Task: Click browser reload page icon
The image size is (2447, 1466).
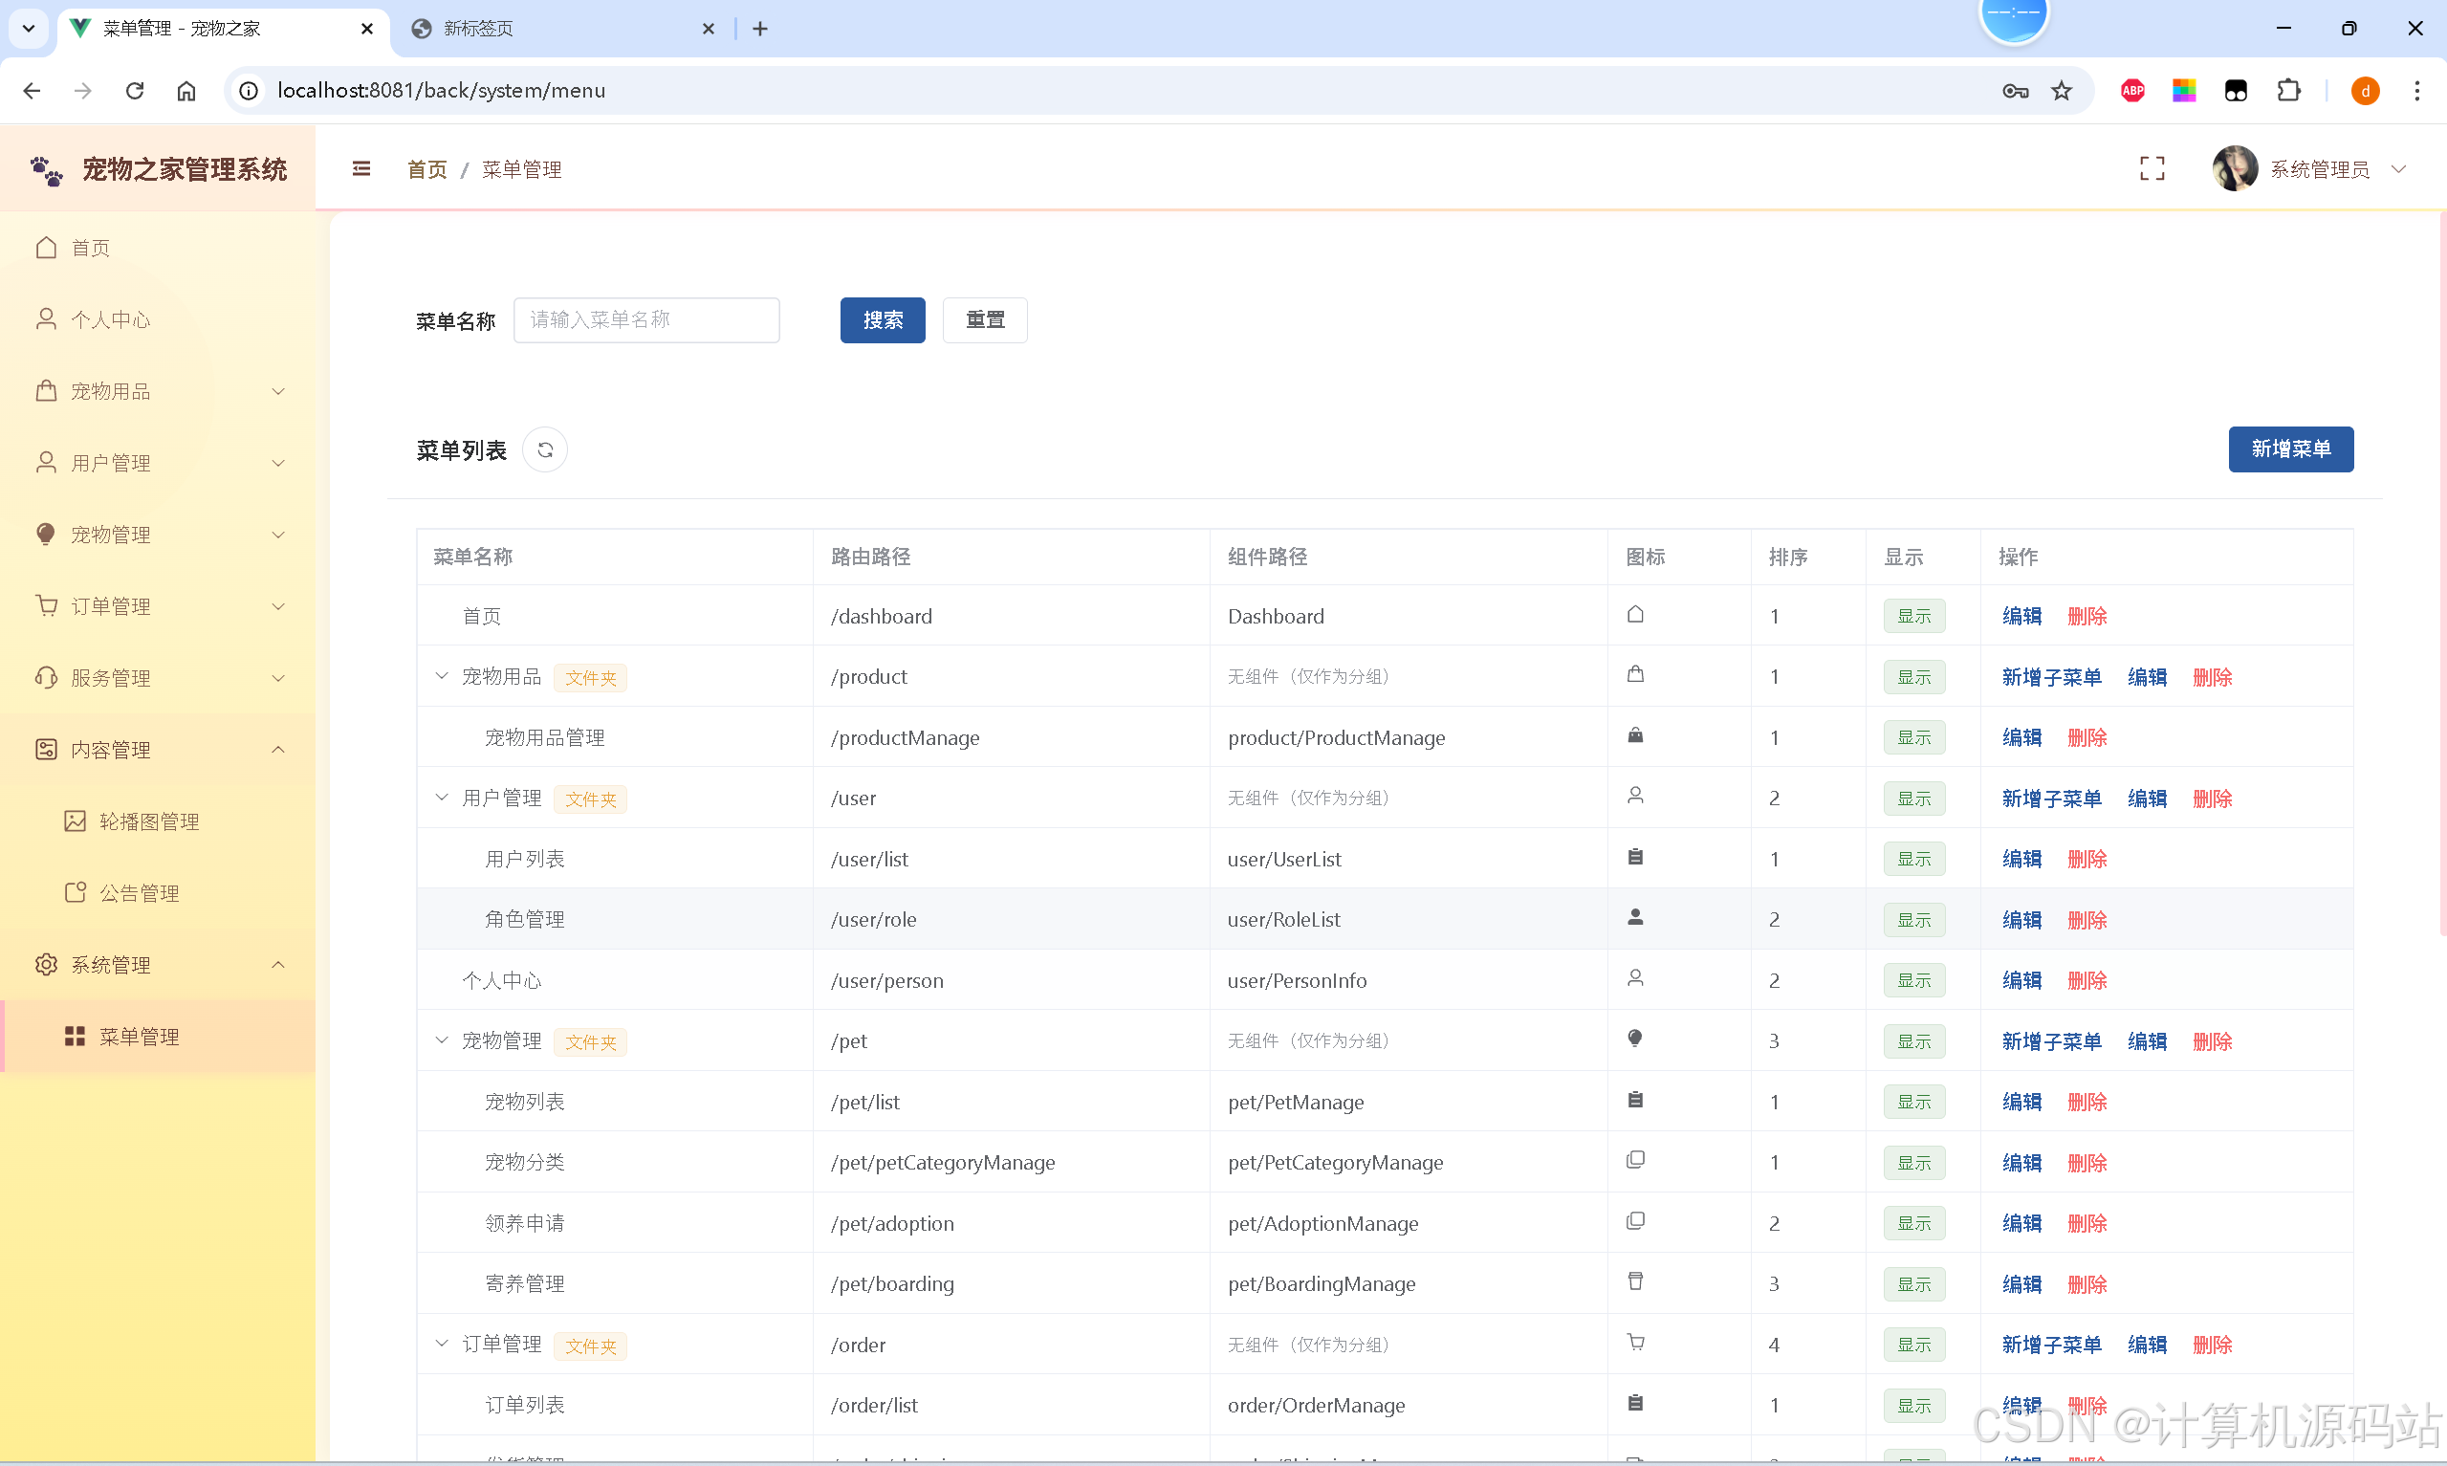Action: [135, 91]
